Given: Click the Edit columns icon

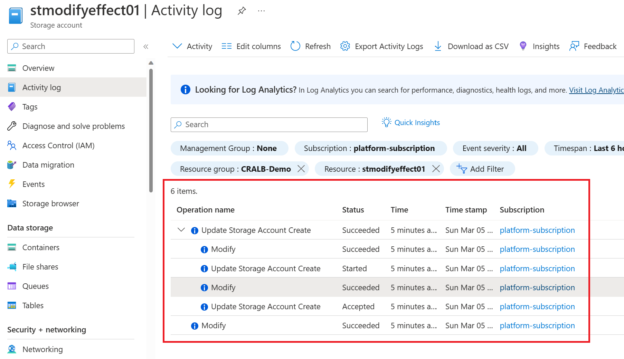Looking at the screenshot, I should pos(227,46).
